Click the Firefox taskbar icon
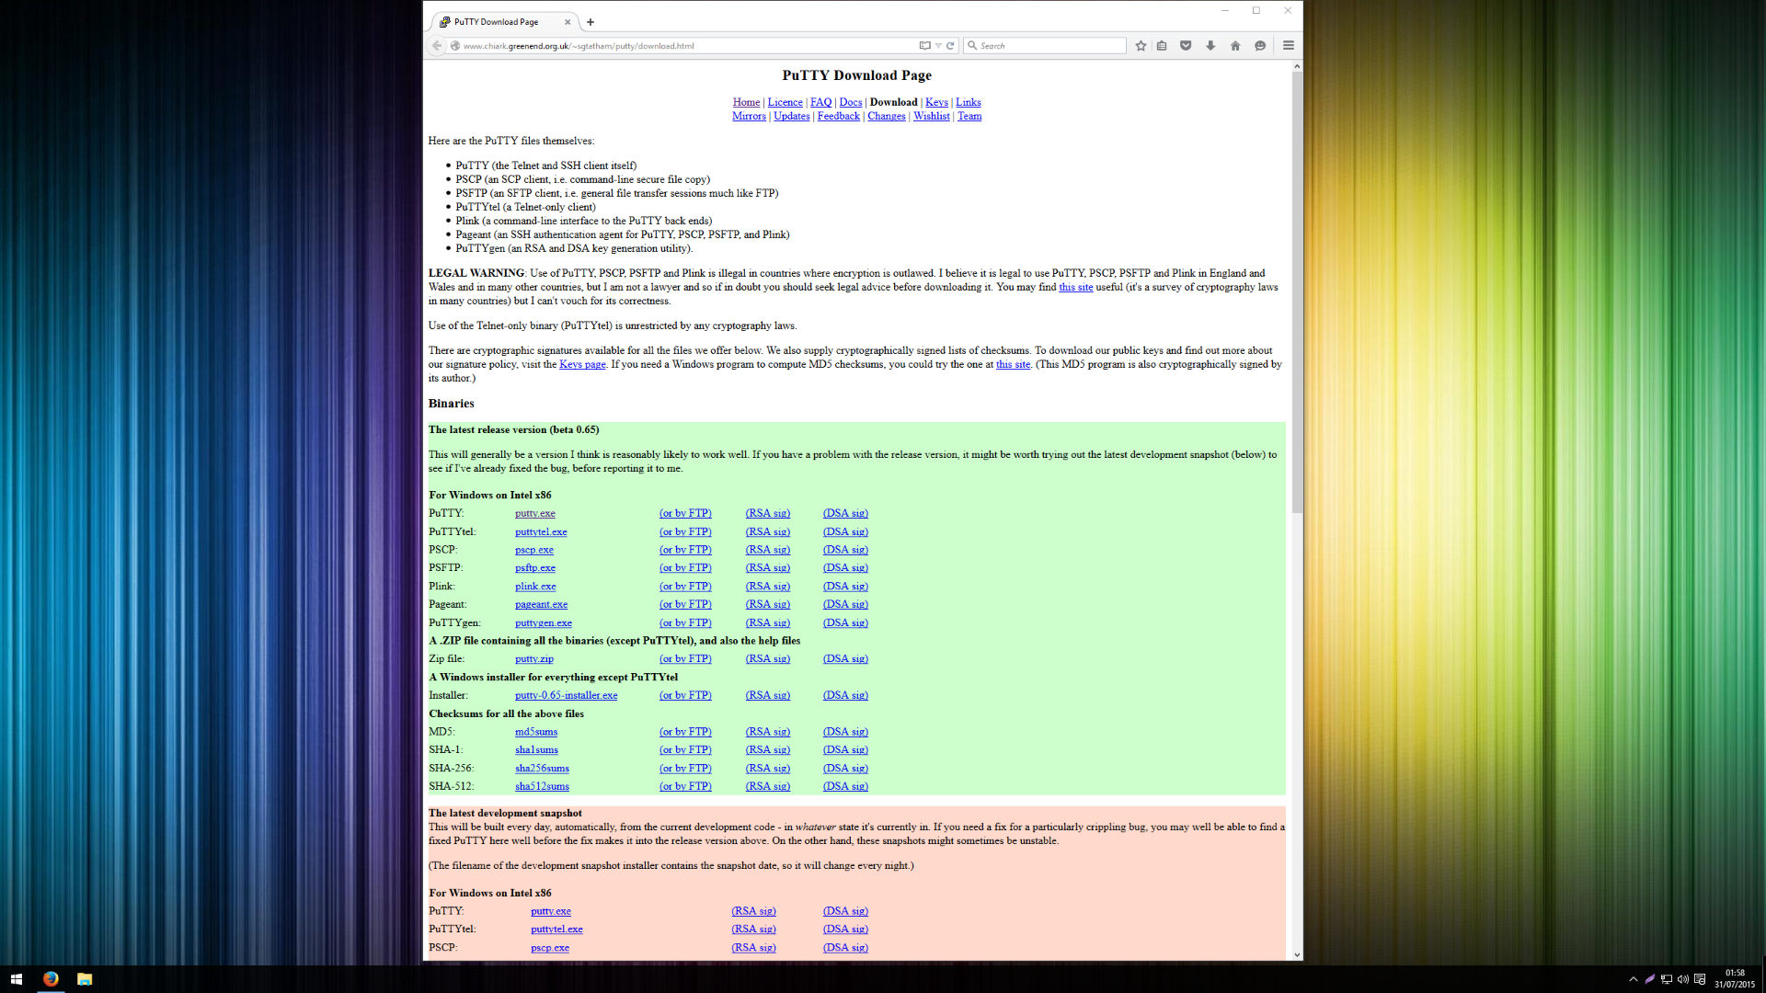Viewport: 1766px width, 993px height. coord(51,979)
